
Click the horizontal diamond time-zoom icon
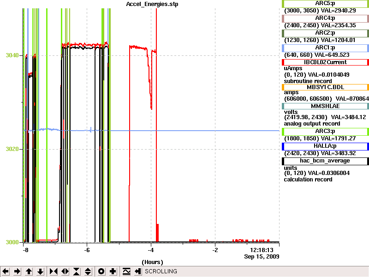[x=65, y=271]
